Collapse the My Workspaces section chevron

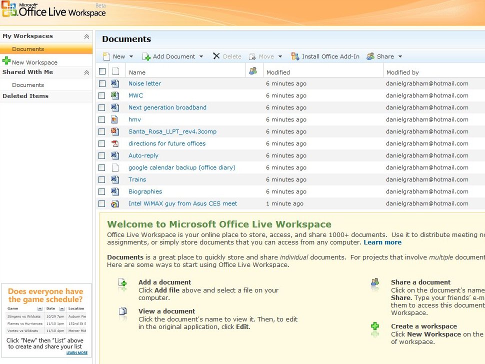86,36
